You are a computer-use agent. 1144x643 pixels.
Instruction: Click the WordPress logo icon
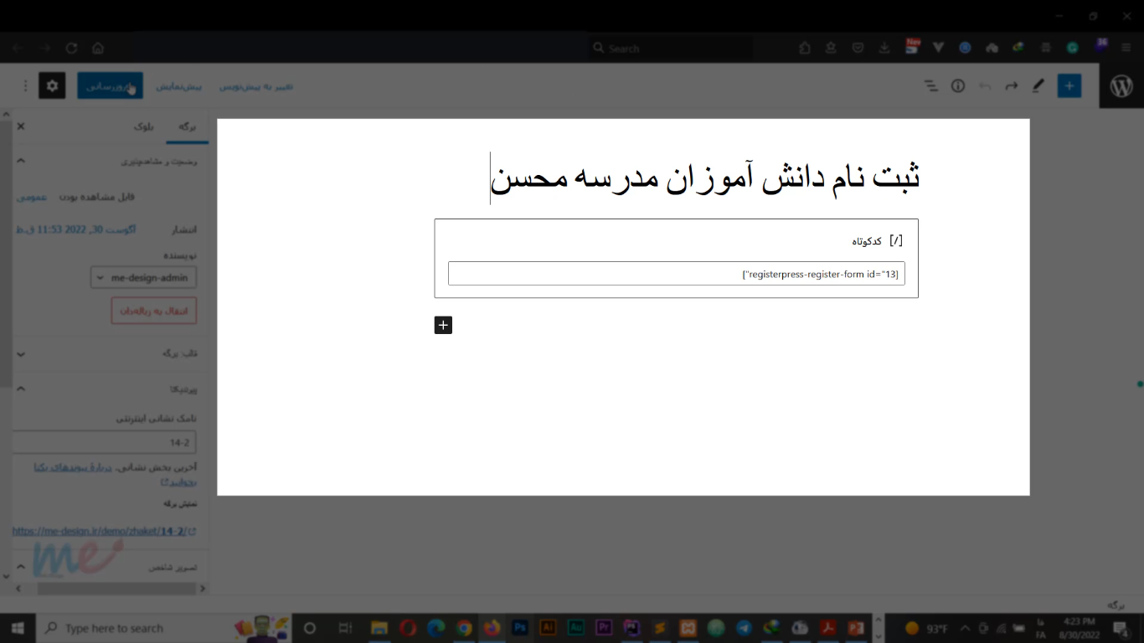[x=1121, y=85]
